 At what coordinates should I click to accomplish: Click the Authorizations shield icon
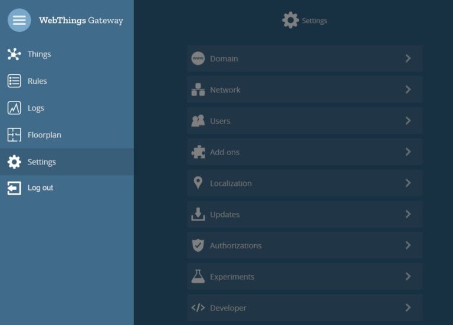point(198,245)
